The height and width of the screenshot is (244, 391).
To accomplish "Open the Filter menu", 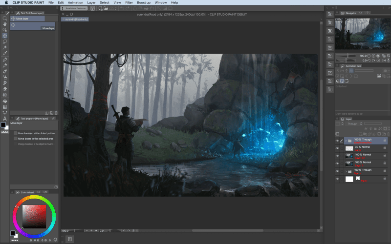I will click(x=129, y=2).
